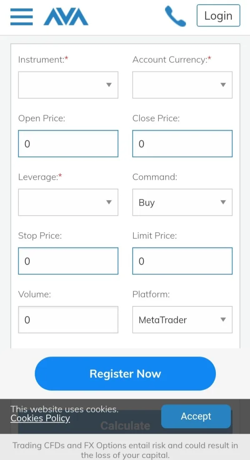Change the Command dropdown set to Buy
Screen dimensions: 250x460
pos(182,202)
